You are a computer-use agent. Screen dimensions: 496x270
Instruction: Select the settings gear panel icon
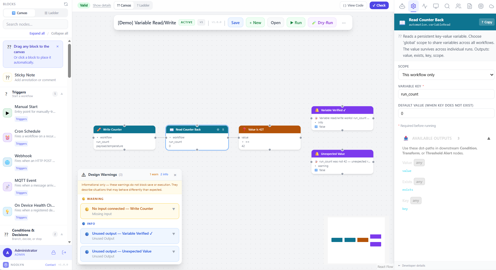click(413, 6)
